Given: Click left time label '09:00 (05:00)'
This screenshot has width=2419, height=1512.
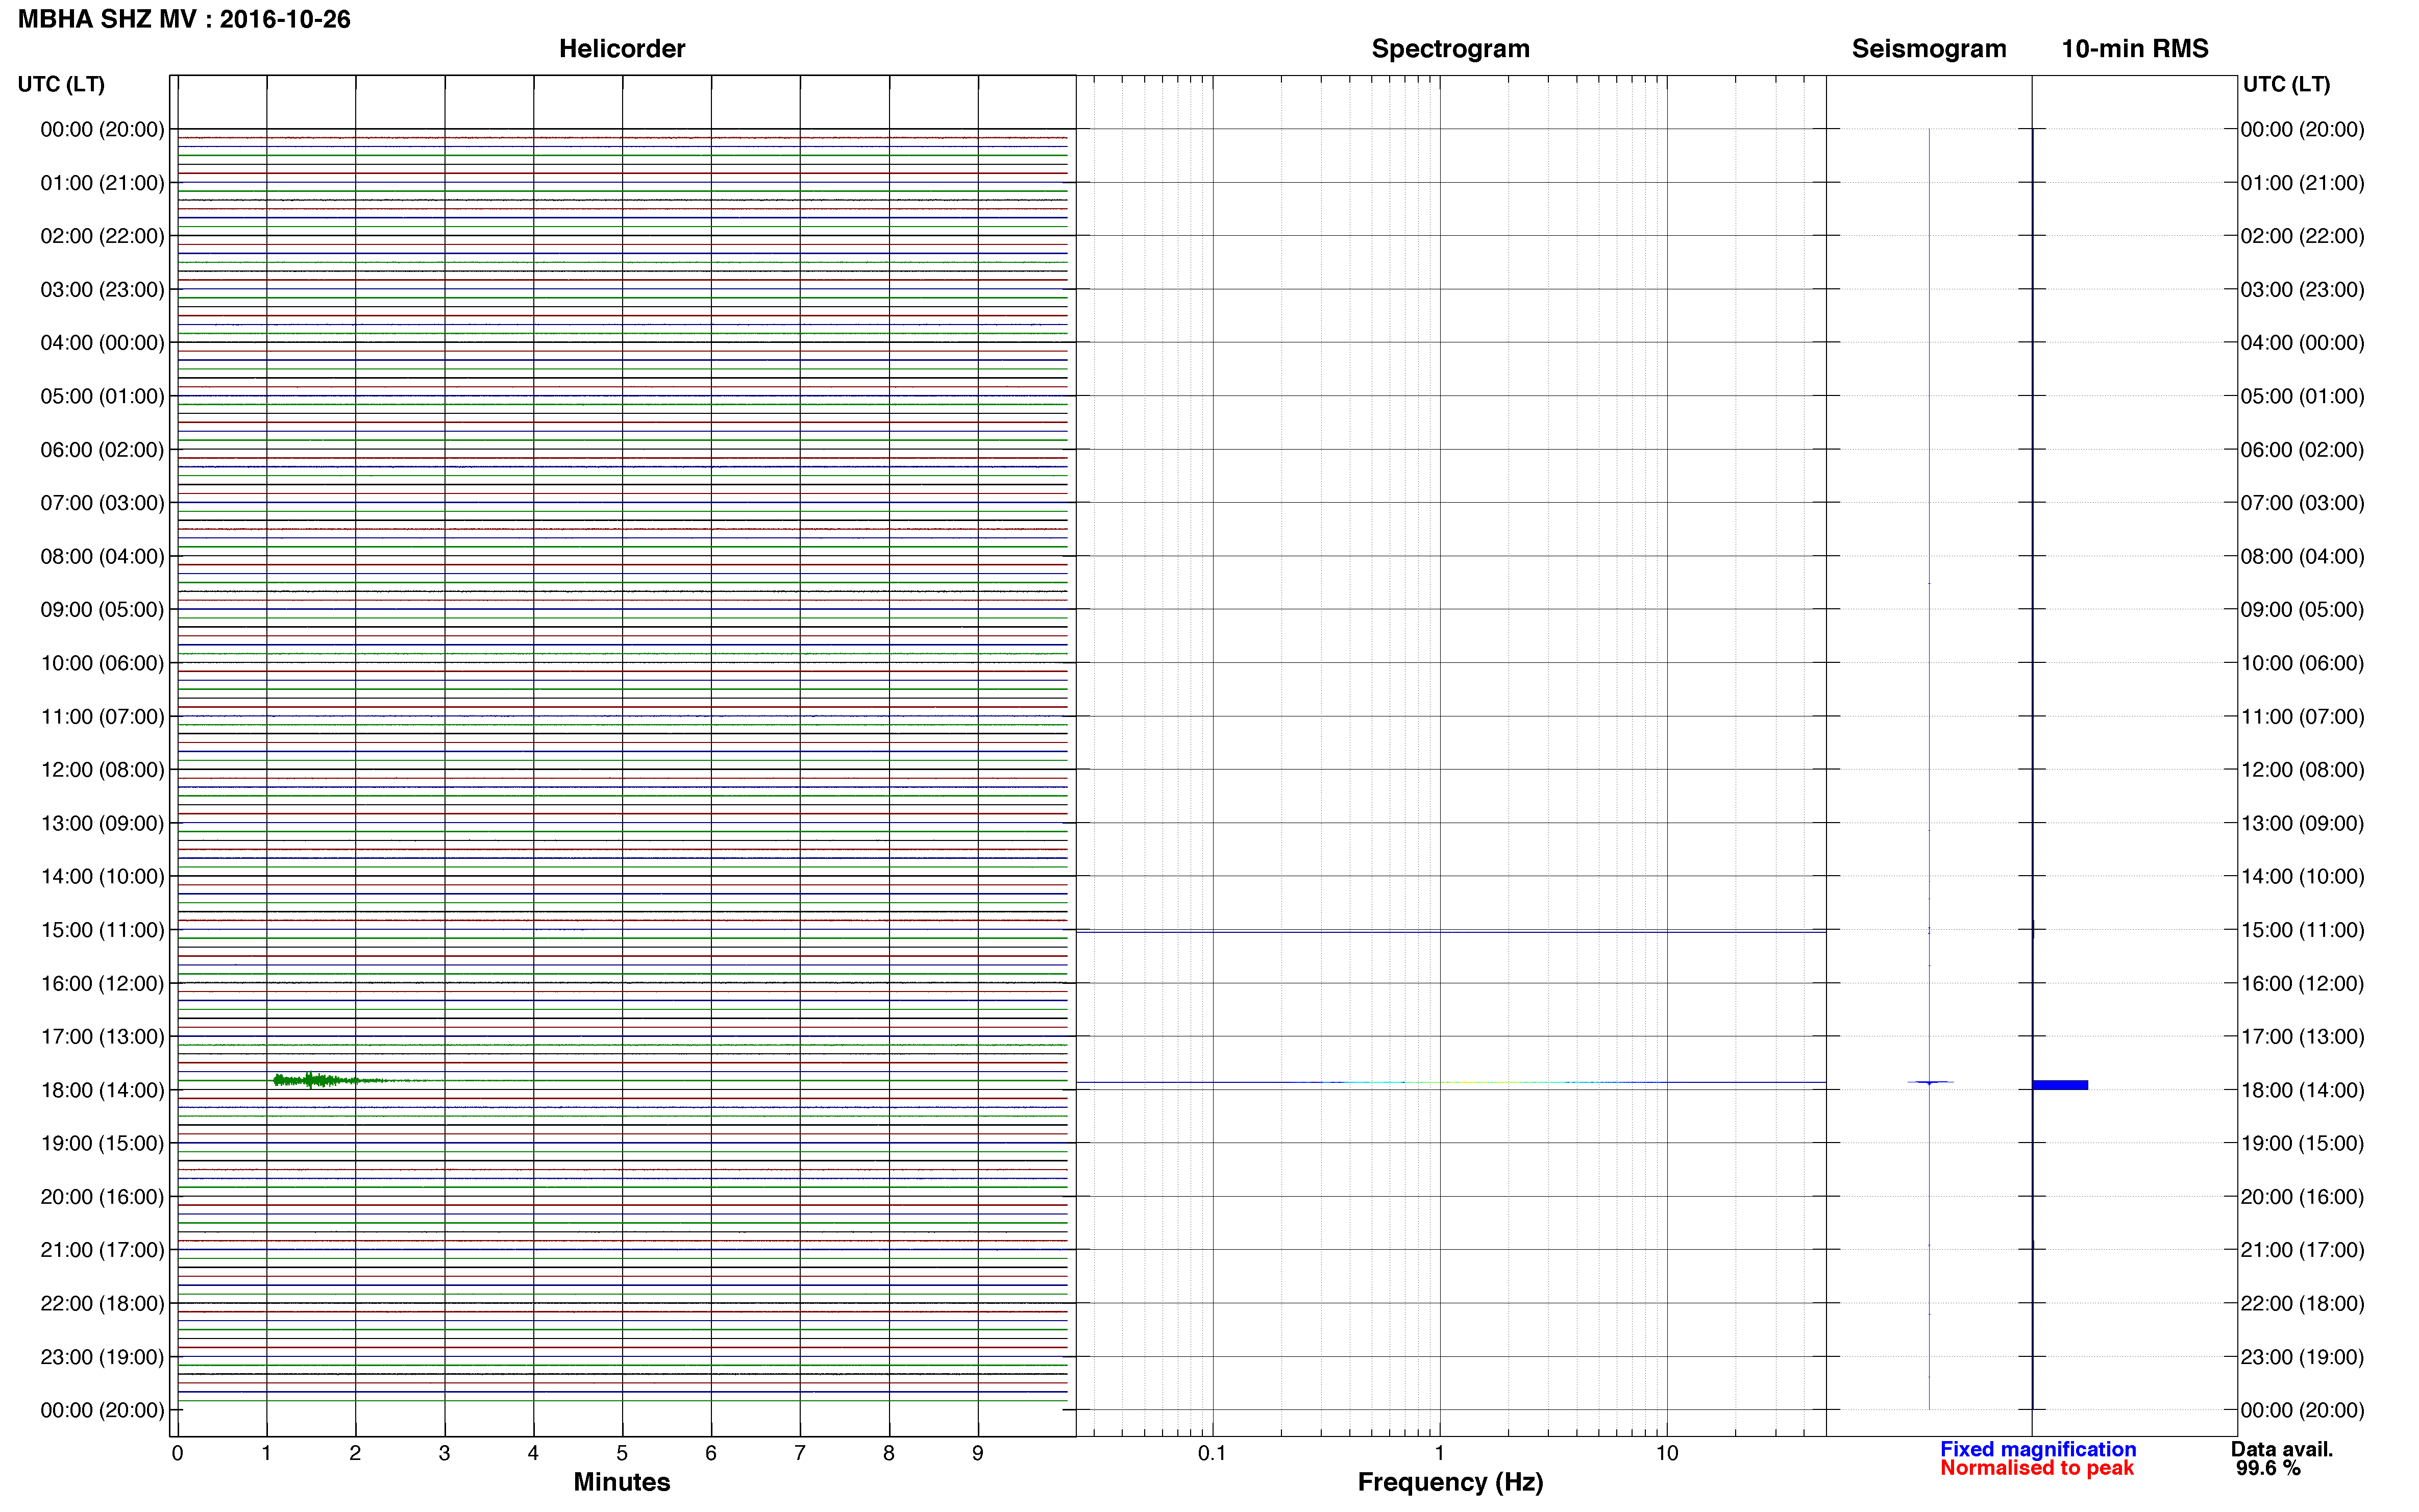Looking at the screenshot, I should pos(102,610).
